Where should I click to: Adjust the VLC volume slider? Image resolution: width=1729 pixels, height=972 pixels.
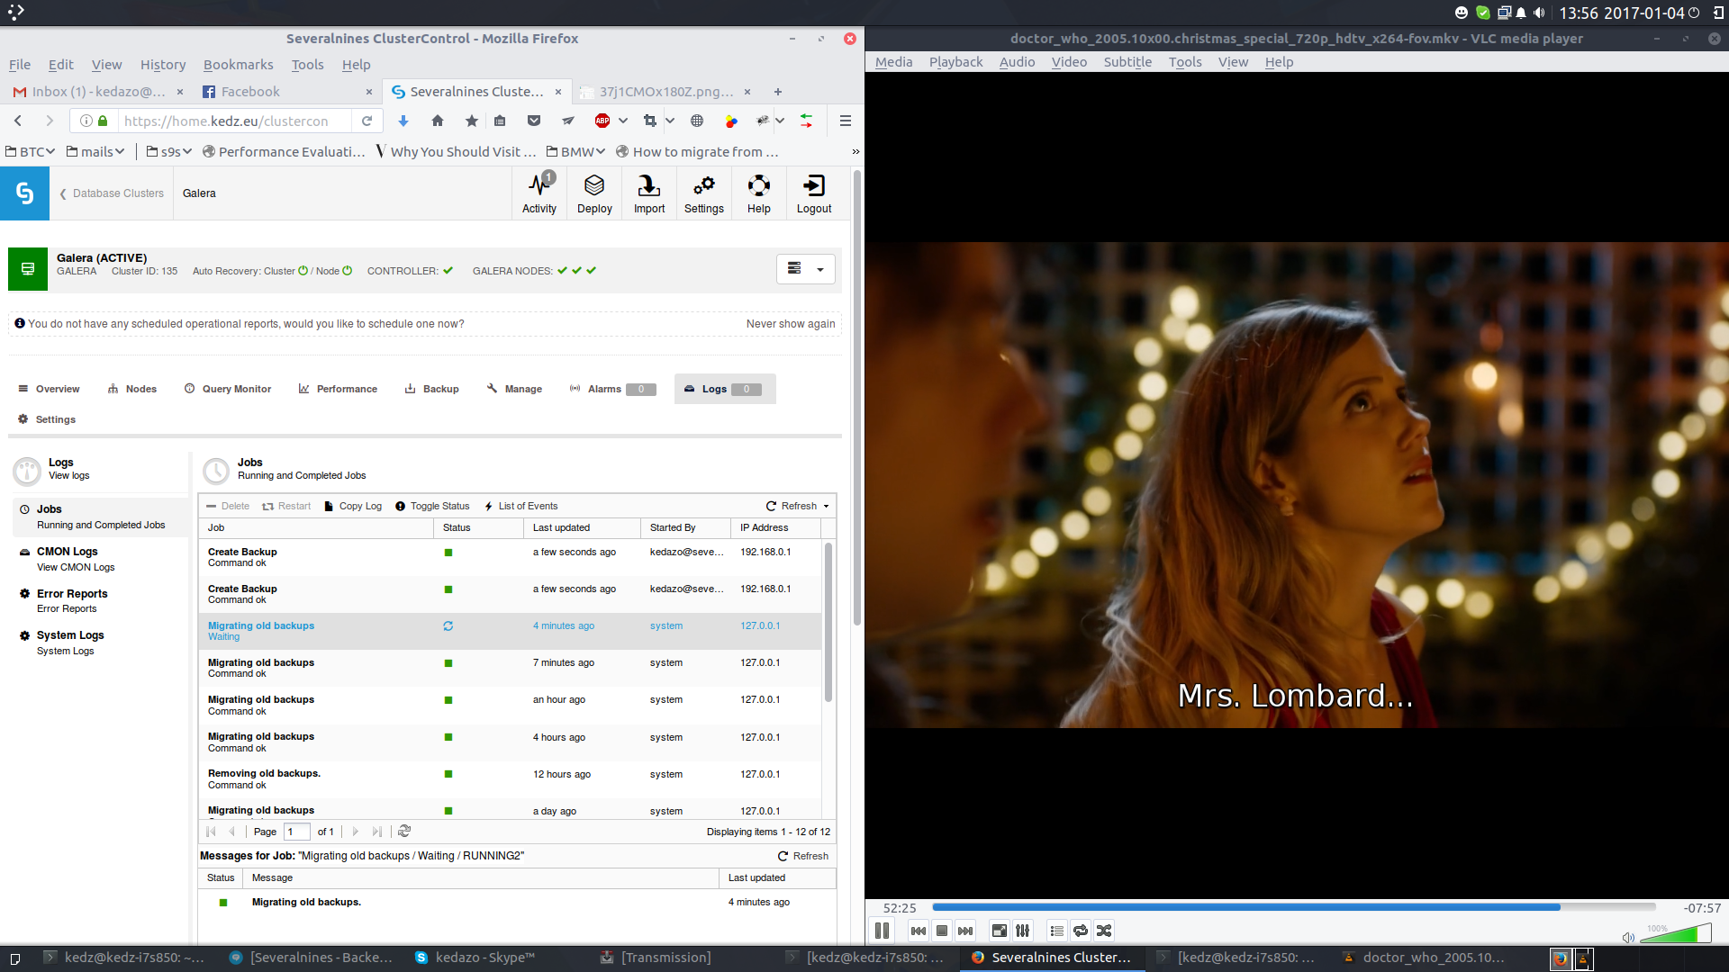point(1675,934)
